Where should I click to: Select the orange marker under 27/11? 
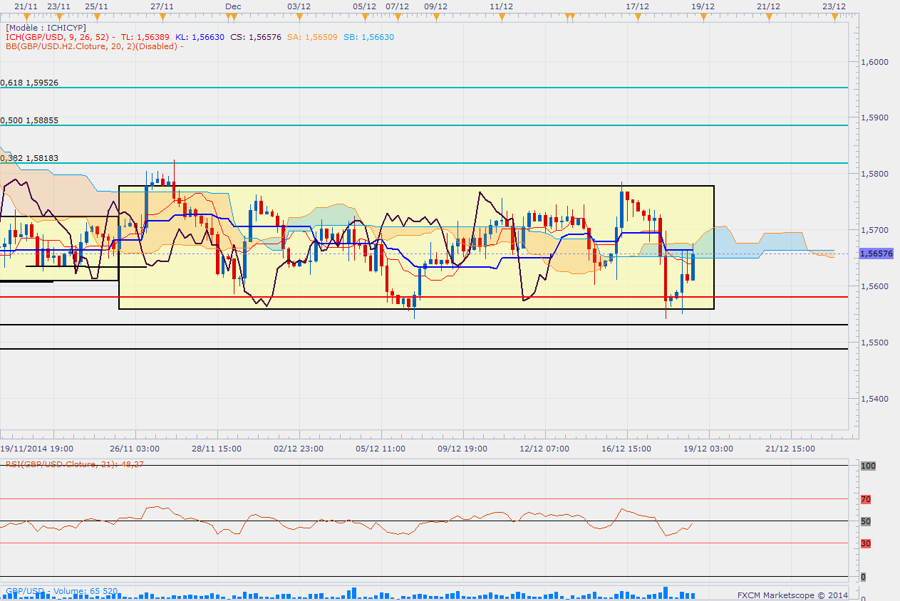click(162, 16)
